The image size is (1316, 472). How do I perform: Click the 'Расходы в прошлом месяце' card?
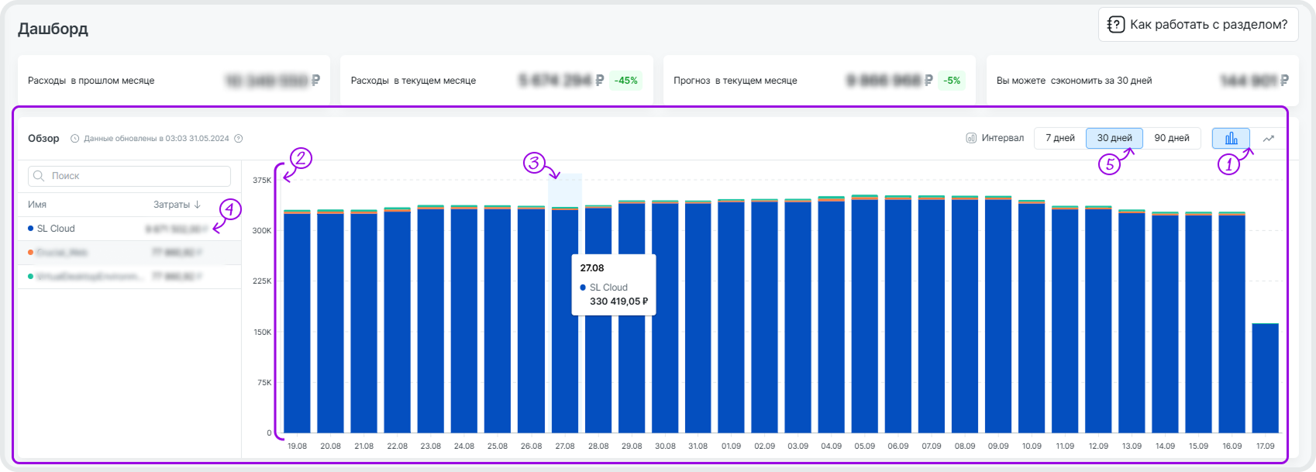point(174,81)
